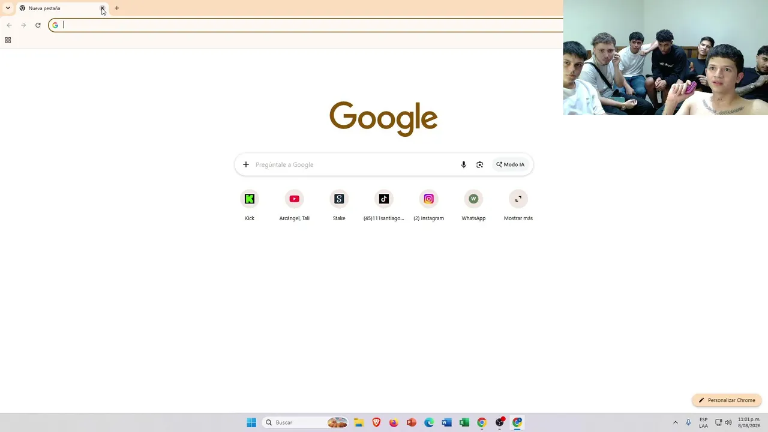This screenshot has height=432, width=768.
Task: Open Word from the taskbar
Action: 446,422
